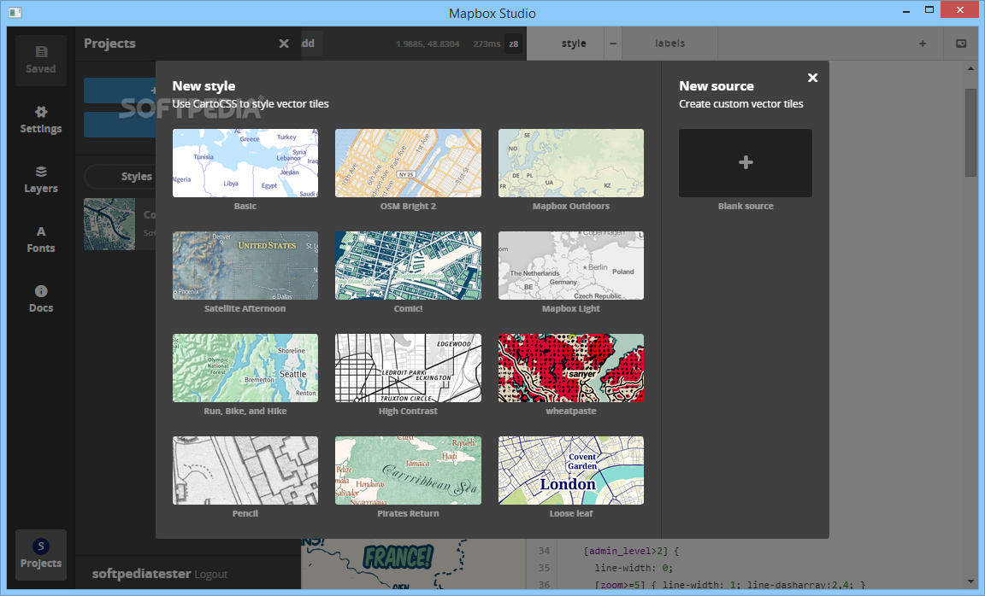Select the Pencil style thumbnail
Screen dimensions: 985x596
(x=245, y=470)
